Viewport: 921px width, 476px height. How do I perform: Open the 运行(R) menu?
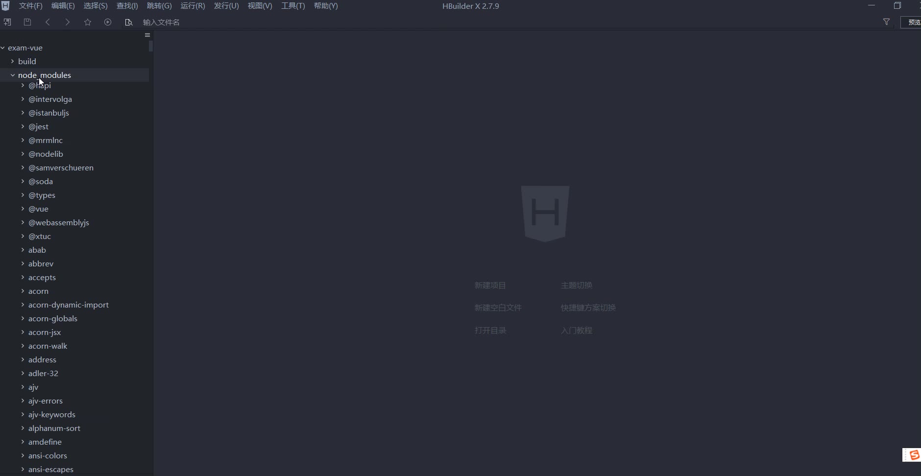[193, 6]
